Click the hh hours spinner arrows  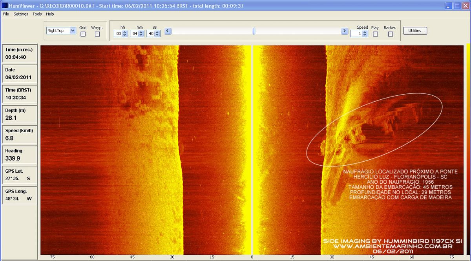click(125, 34)
